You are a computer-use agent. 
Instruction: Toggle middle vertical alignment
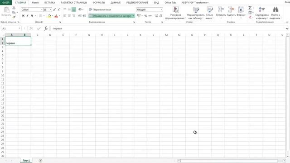coord(69,10)
